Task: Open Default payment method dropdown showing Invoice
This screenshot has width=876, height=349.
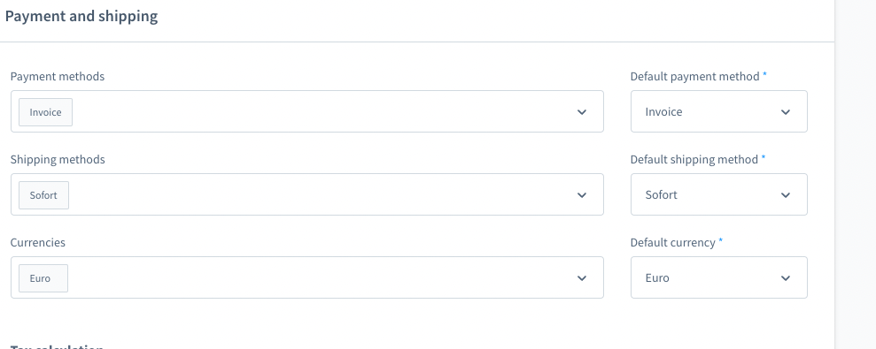Action: point(719,111)
